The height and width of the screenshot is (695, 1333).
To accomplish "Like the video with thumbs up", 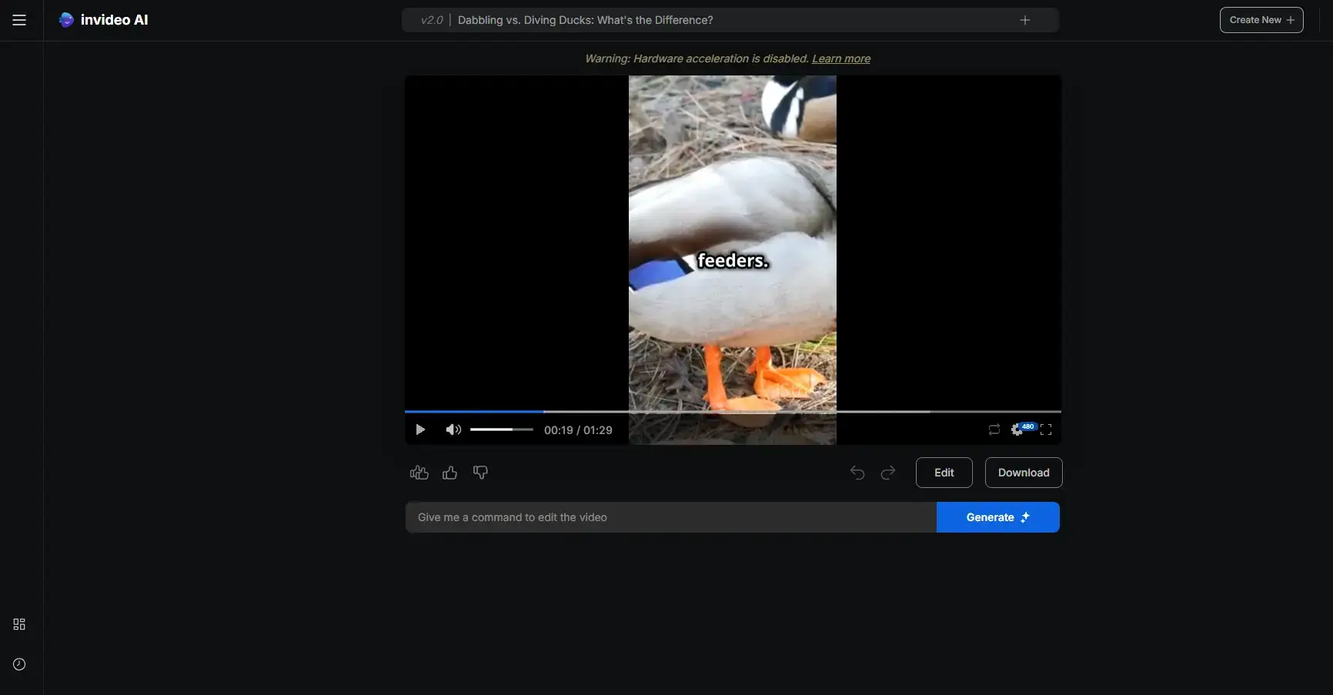I will pyautogui.click(x=449, y=473).
